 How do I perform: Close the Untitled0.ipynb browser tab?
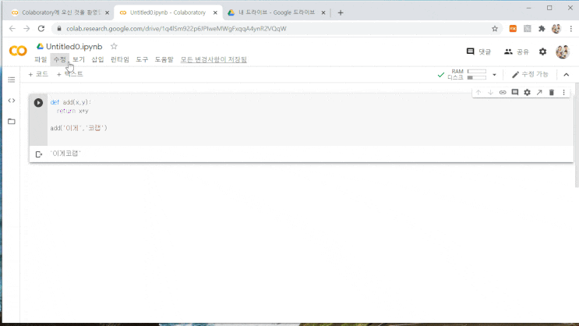pyautogui.click(x=215, y=12)
